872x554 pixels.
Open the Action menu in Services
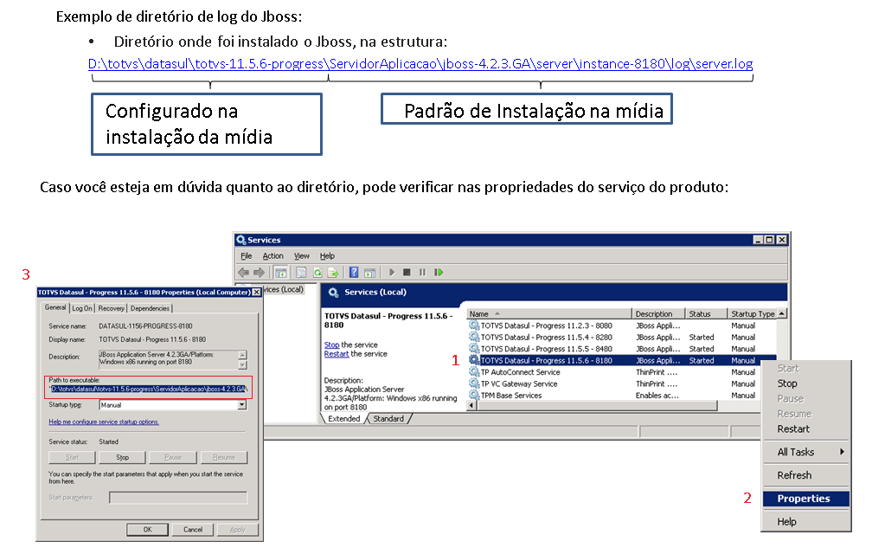273,256
